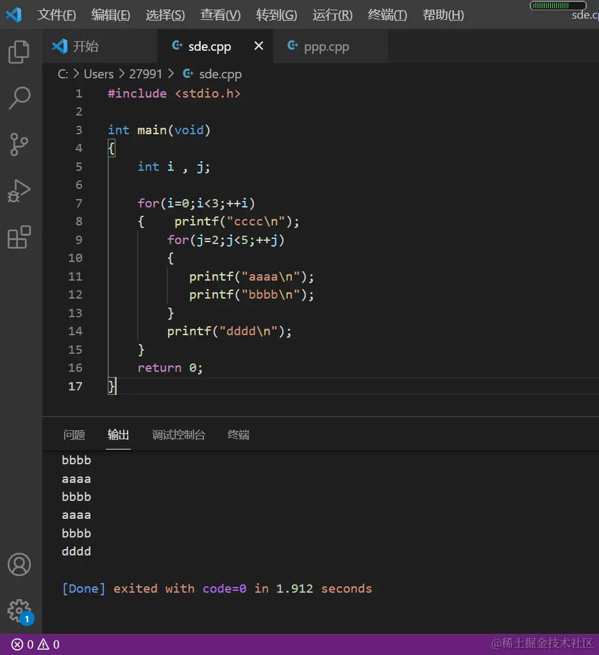Open Run and Debug view icon
This screenshot has width=599, height=655.
(x=19, y=191)
